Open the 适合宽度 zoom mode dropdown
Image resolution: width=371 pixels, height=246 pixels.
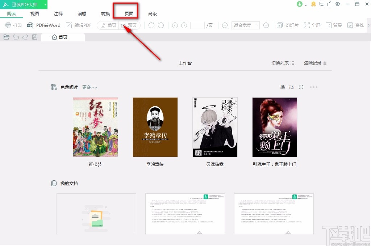point(246,25)
